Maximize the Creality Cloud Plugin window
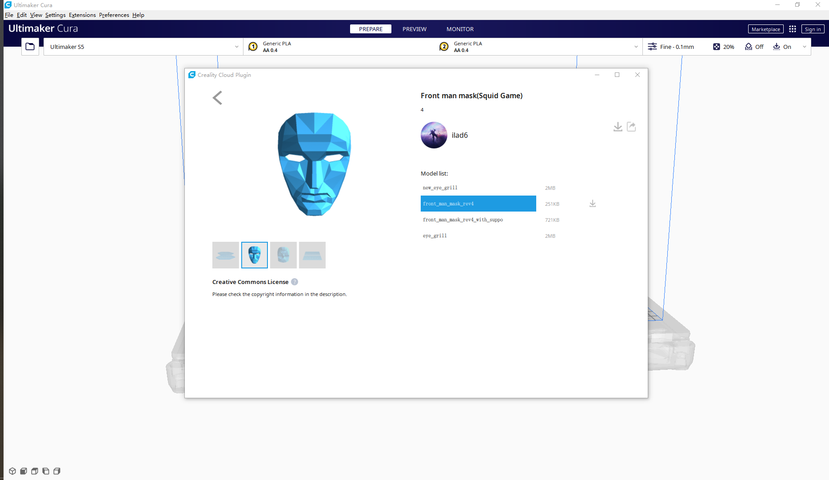Image resolution: width=829 pixels, height=480 pixels. coord(617,75)
